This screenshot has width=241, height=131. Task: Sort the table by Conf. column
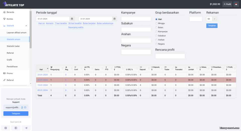(78, 68)
